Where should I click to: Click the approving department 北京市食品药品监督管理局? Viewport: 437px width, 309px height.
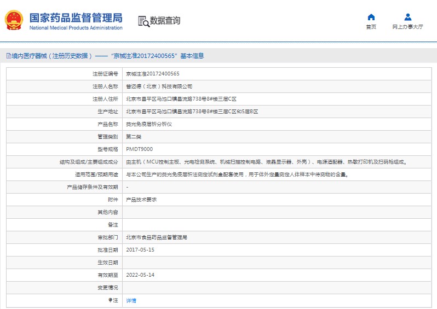(x=157, y=237)
